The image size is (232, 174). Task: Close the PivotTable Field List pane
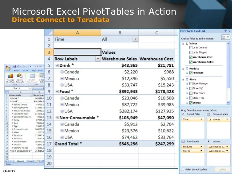(229, 31)
